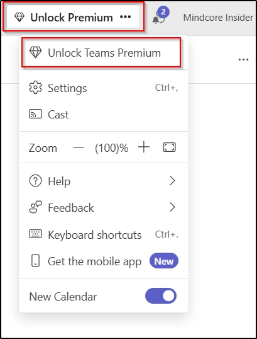Viewport: 257px width, 339px height.
Task: Click the fullscreen icon next to Zoom
Action: point(169,147)
